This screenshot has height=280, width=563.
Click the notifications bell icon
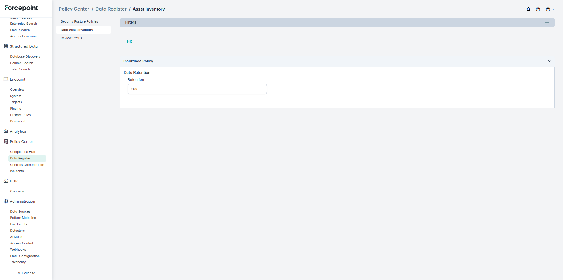coord(528,9)
